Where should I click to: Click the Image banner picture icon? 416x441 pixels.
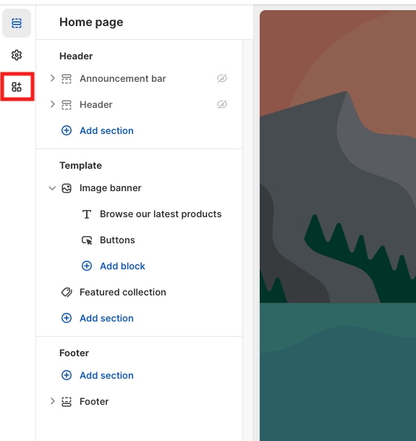coord(67,188)
